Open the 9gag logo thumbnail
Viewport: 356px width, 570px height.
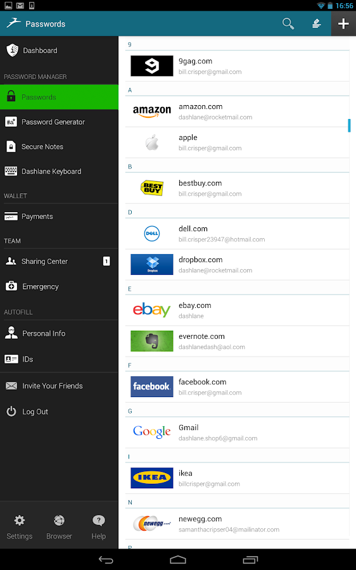point(151,66)
